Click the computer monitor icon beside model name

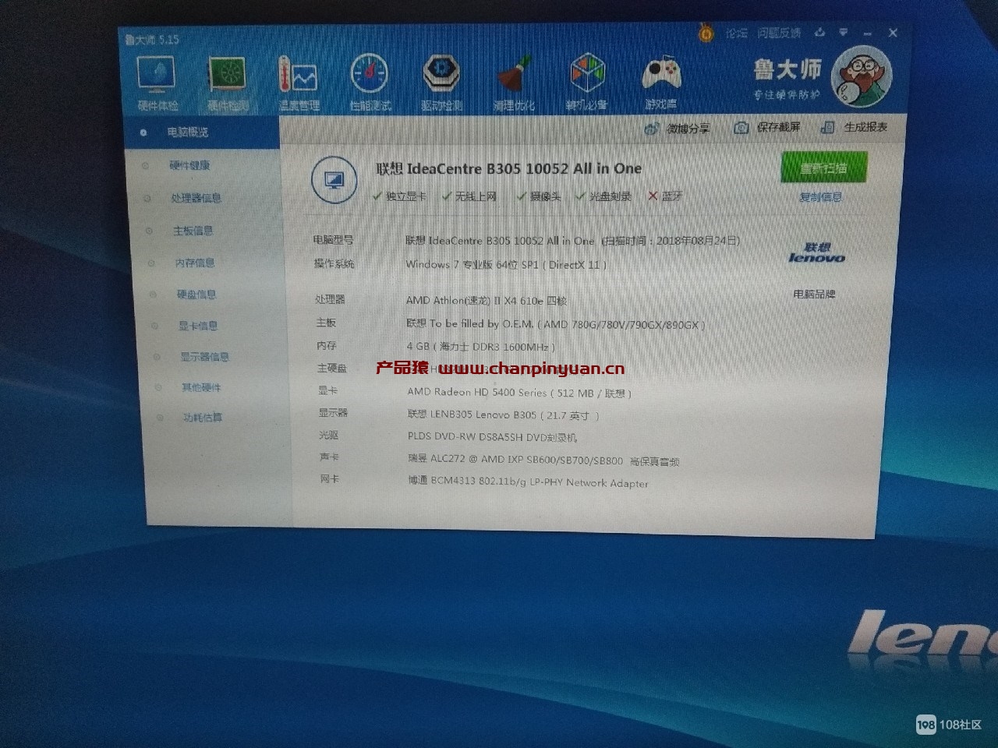pyautogui.click(x=334, y=181)
